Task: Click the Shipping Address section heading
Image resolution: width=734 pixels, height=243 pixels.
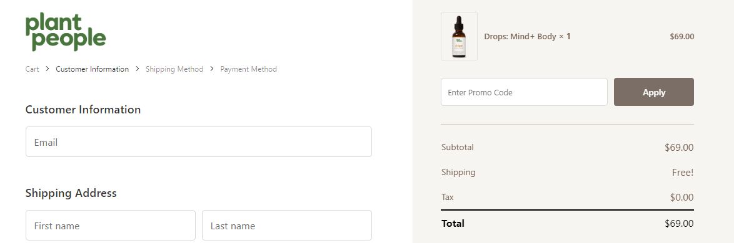Action: point(71,193)
